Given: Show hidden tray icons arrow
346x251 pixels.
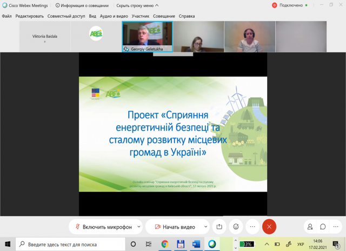Looking at the screenshot, I should point(267,244).
